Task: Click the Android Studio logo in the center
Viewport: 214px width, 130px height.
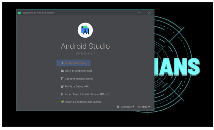Action: [x=85, y=30]
